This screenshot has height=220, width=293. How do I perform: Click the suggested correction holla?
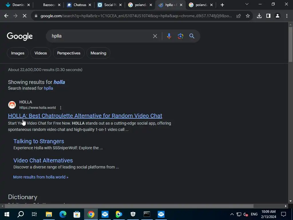[x=59, y=82]
